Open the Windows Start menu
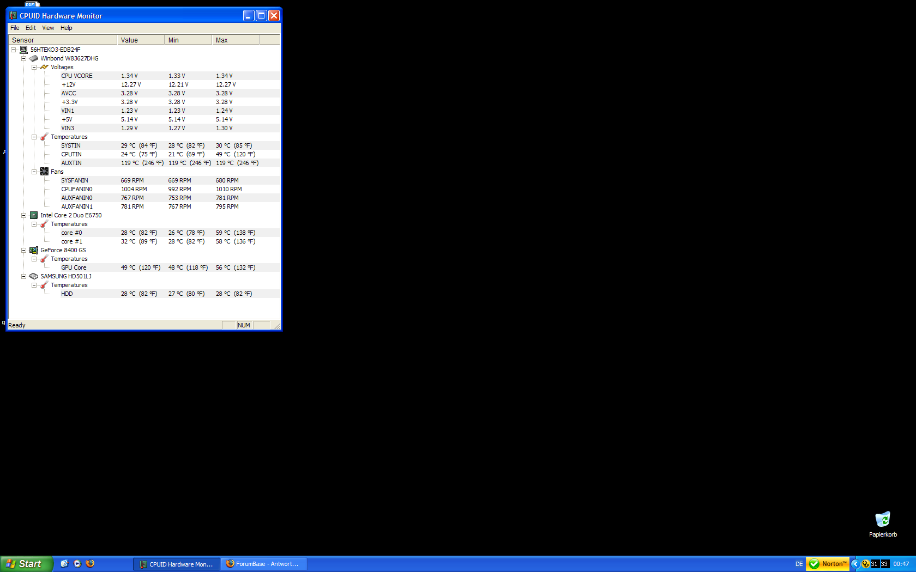This screenshot has width=916, height=572. tap(27, 564)
